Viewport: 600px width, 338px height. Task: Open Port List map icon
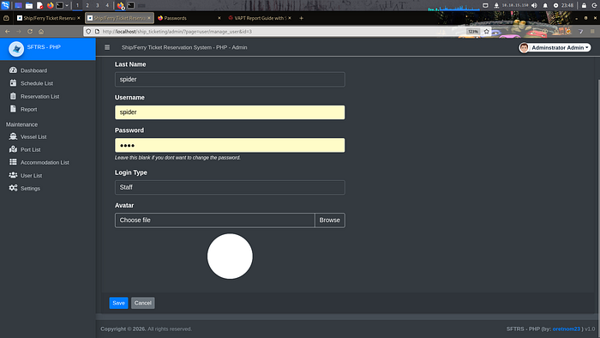(x=13, y=149)
